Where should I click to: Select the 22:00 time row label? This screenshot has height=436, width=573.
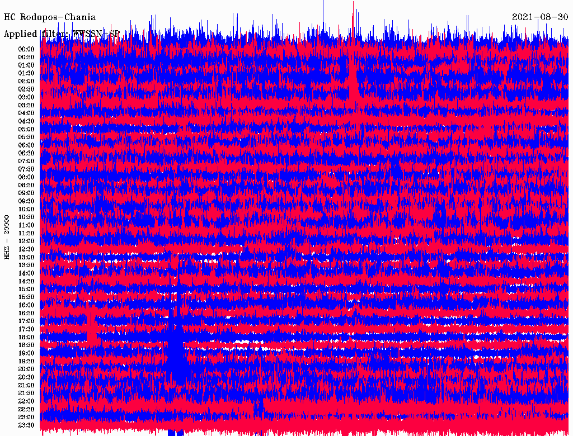(26, 401)
